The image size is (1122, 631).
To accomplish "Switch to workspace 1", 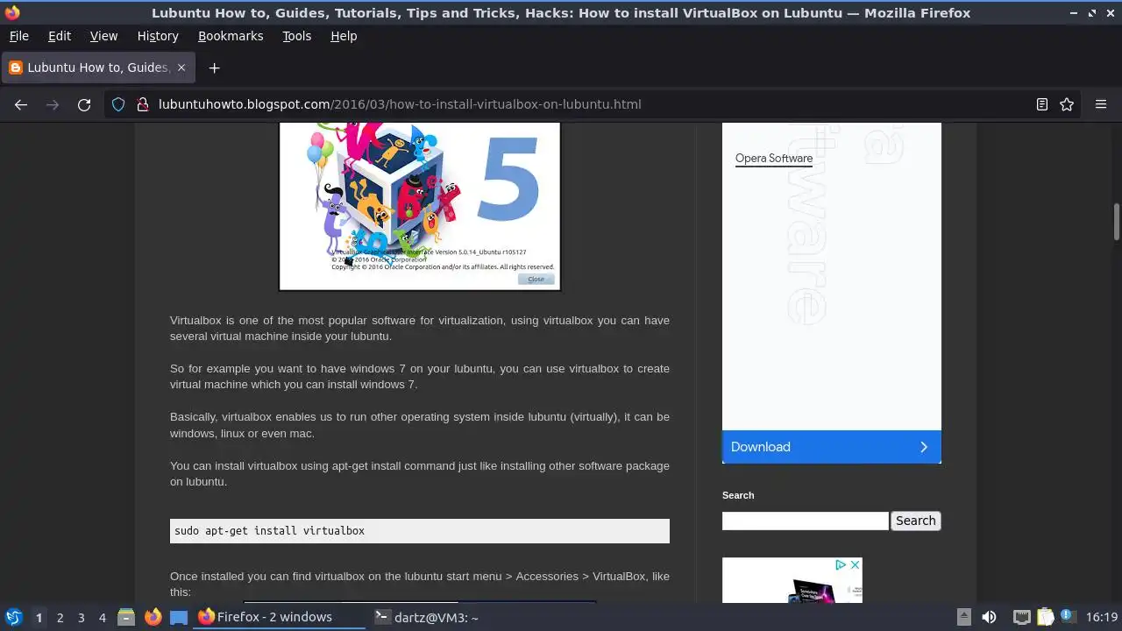I will click(x=39, y=618).
